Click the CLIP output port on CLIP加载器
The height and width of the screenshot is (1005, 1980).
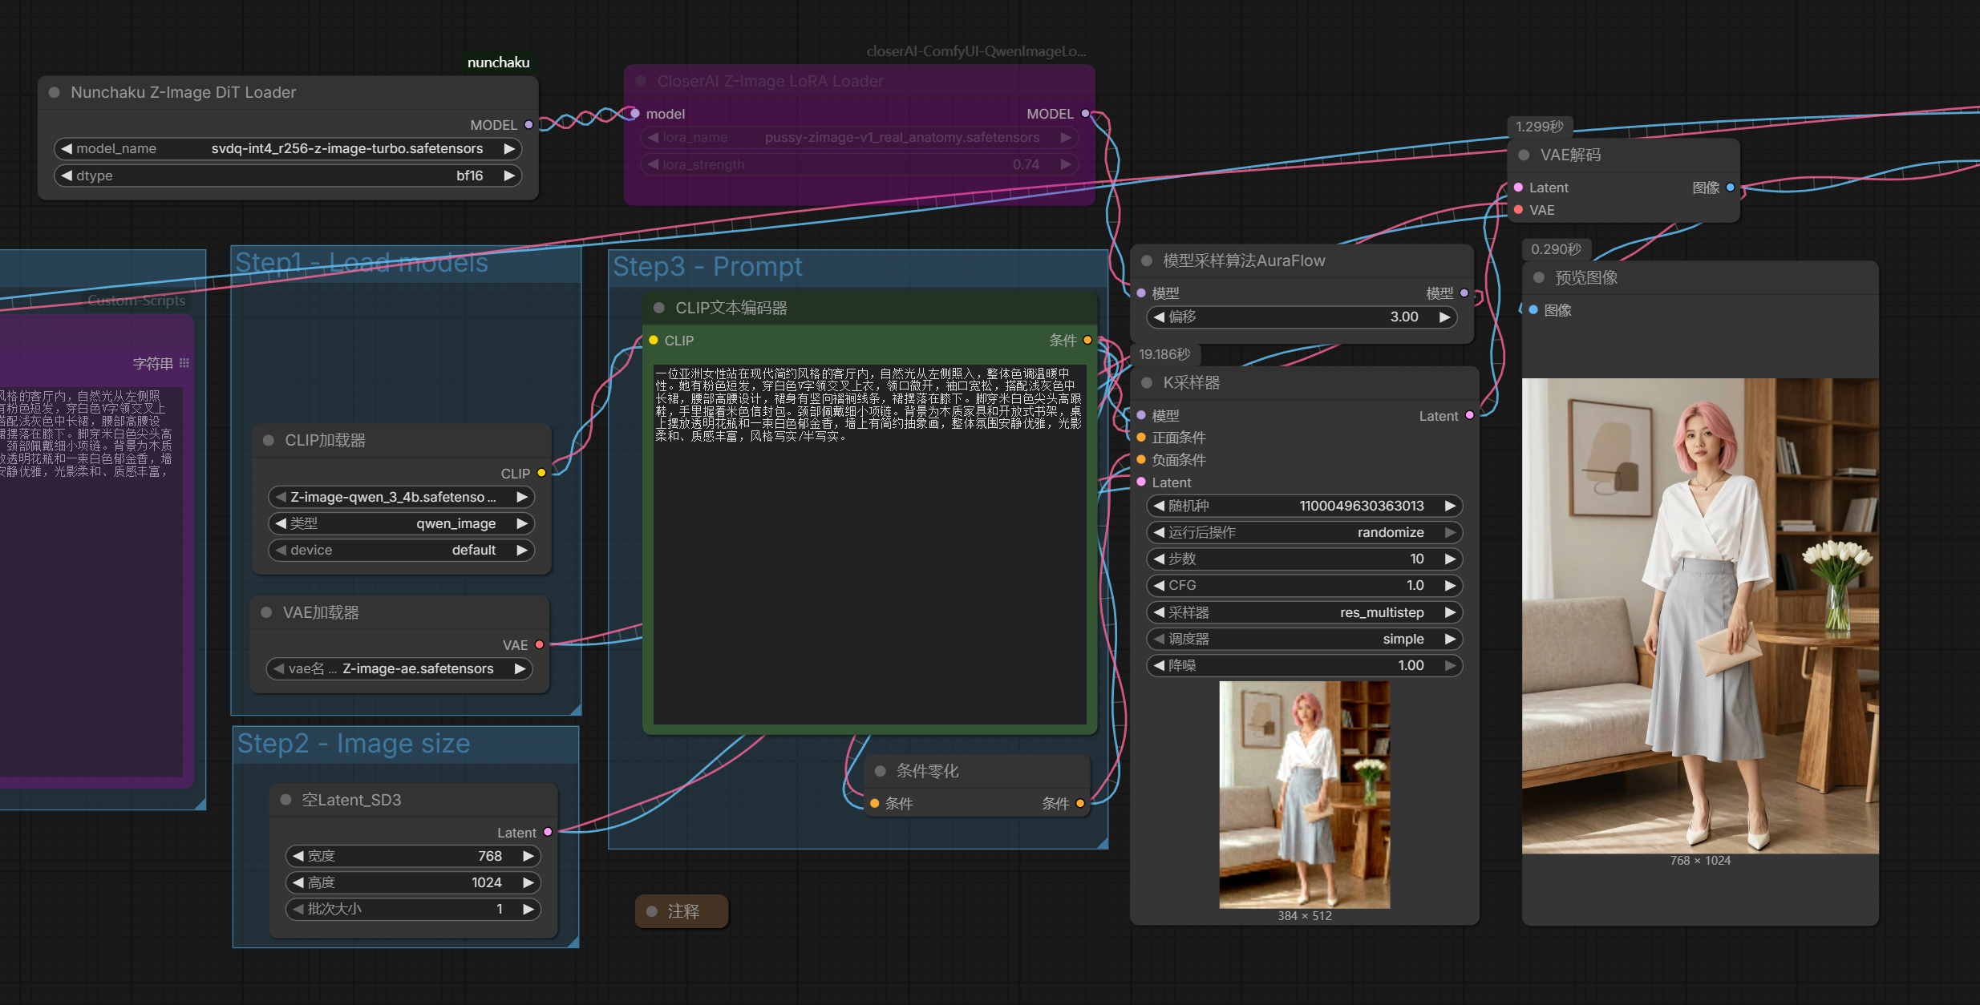(x=541, y=473)
